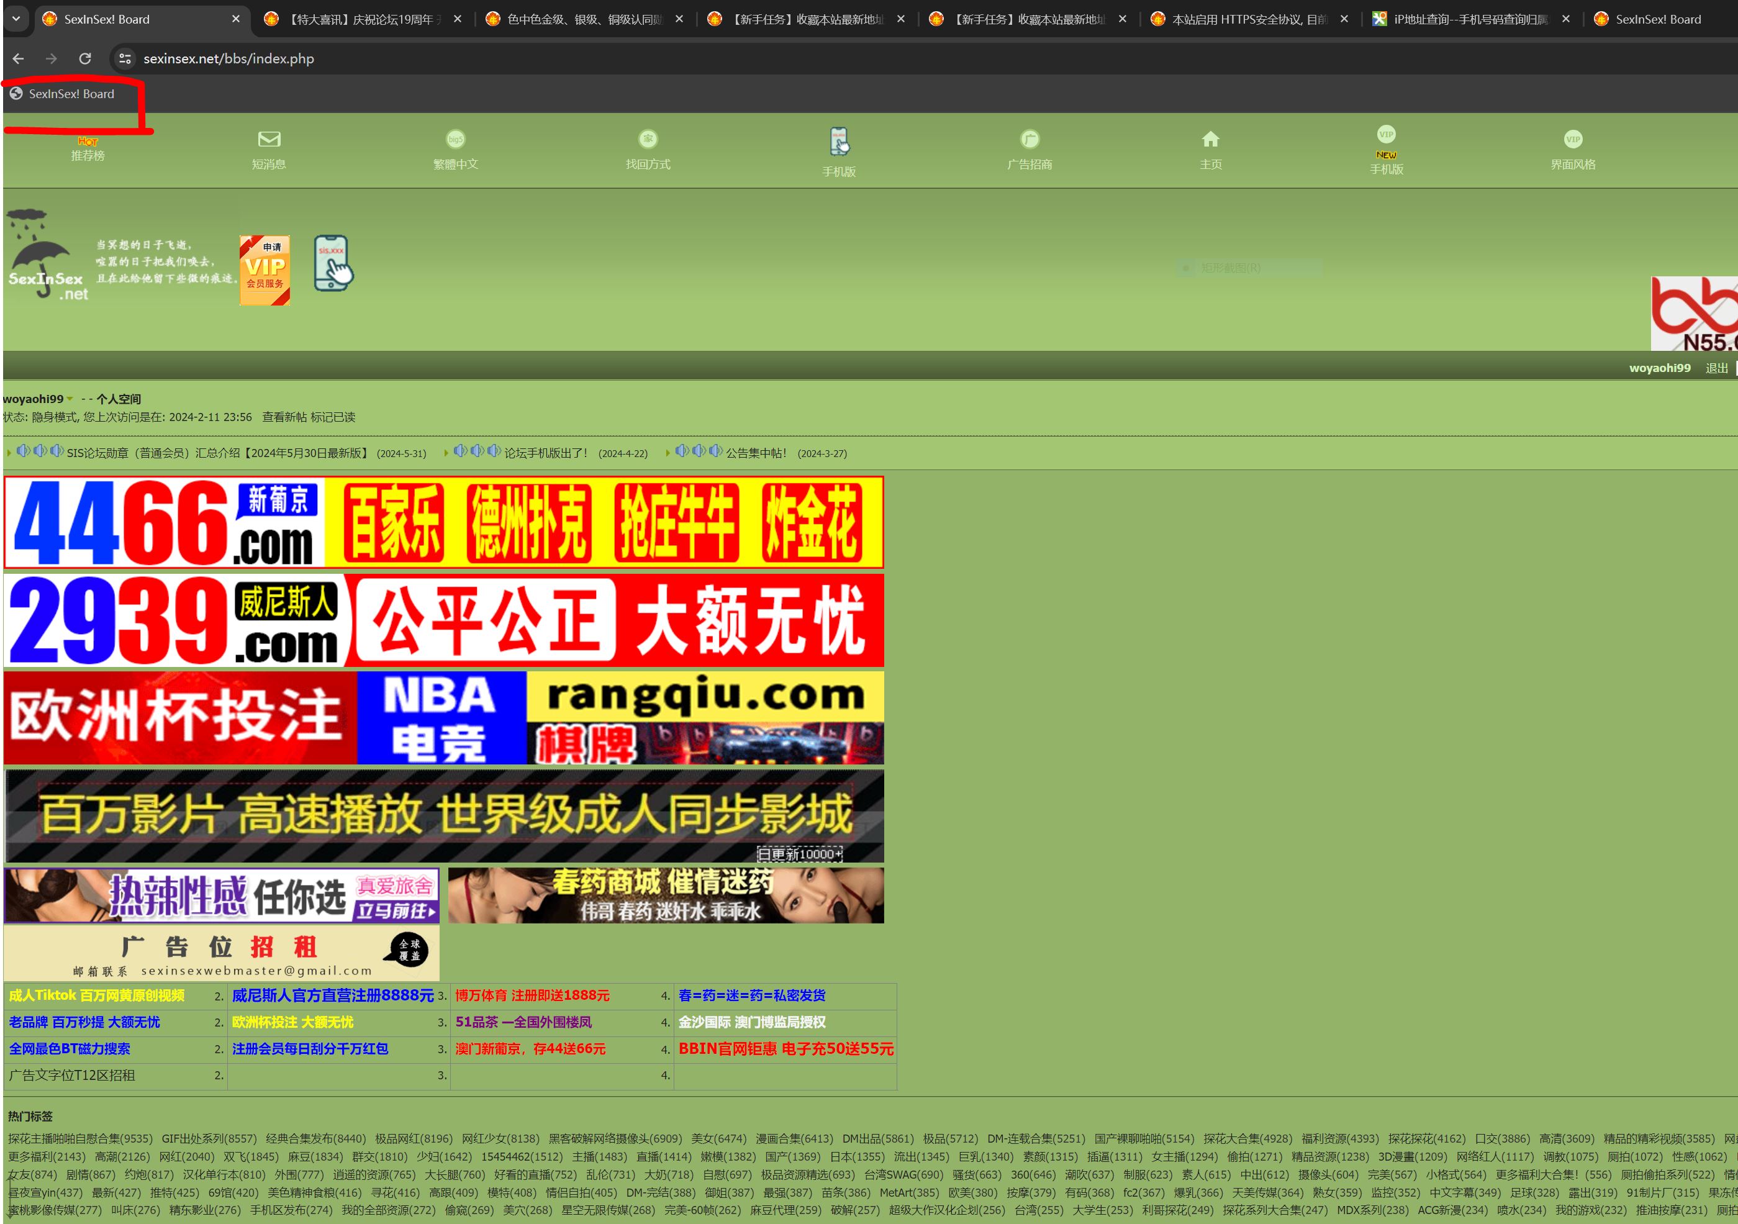The height and width of the screenshot is (1224, 1738).
Task: Open SexInSex! Board bookmark in bookmarks bar
Action: pos(62,94)
